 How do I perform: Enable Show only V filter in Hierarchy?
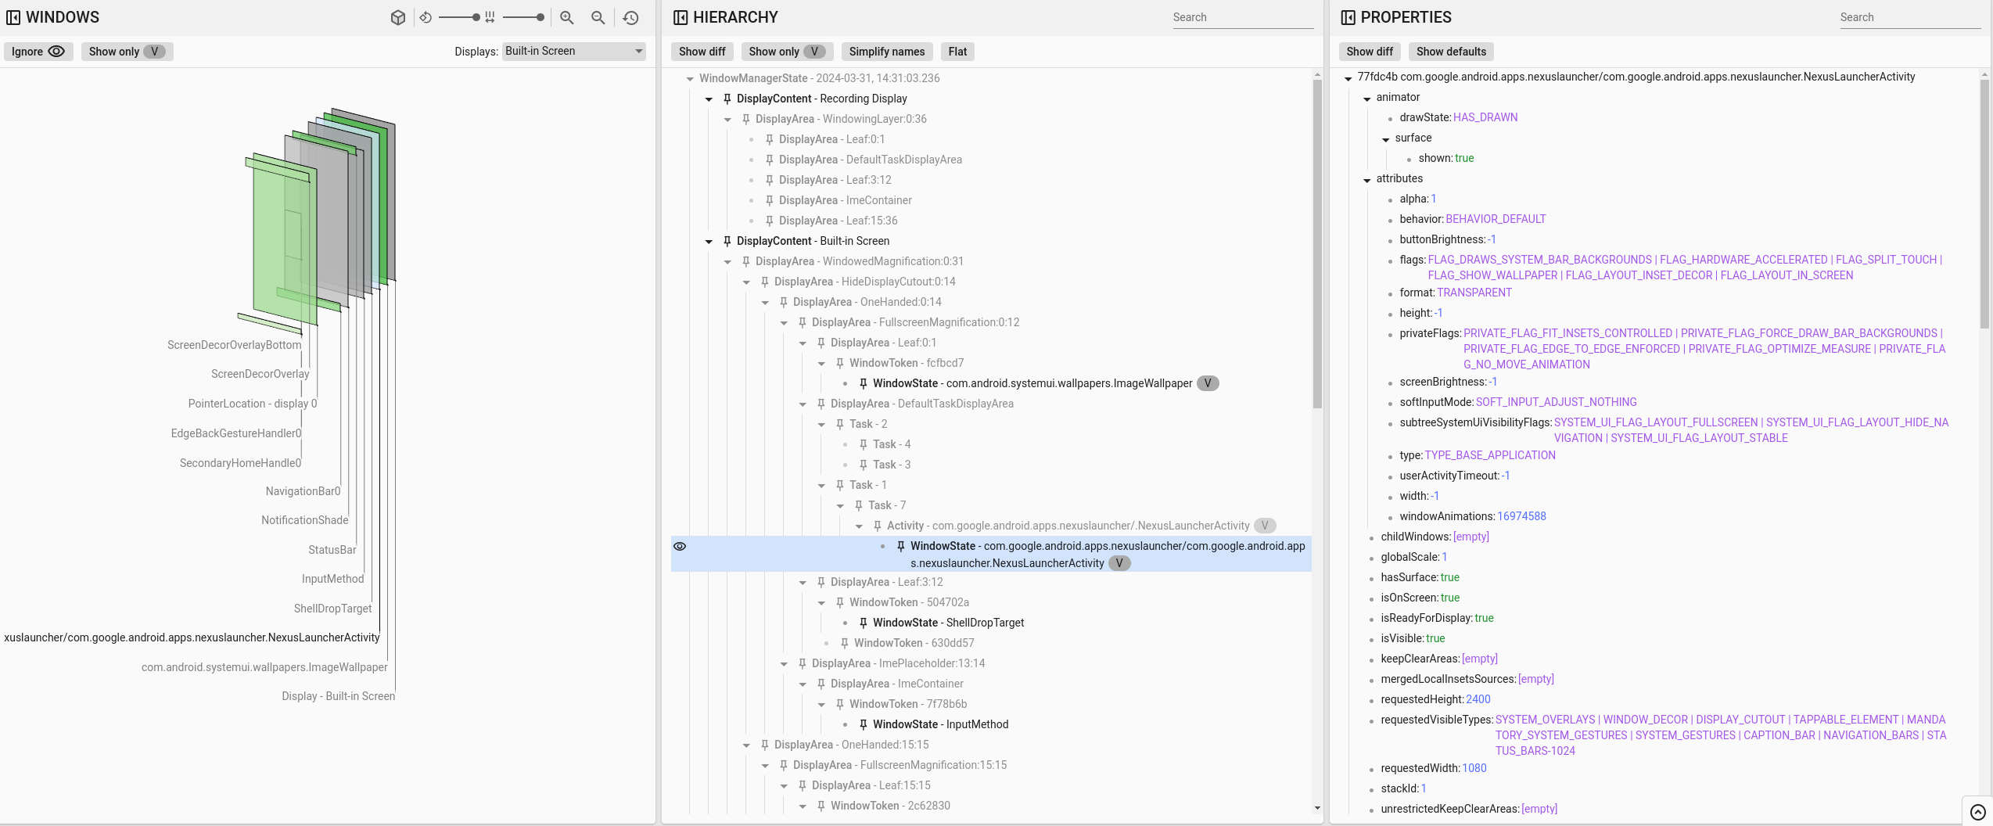tap(785, 51)
